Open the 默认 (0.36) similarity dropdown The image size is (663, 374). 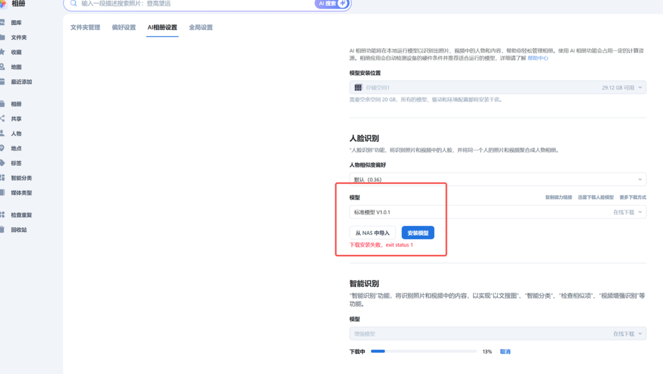[497, 179]
